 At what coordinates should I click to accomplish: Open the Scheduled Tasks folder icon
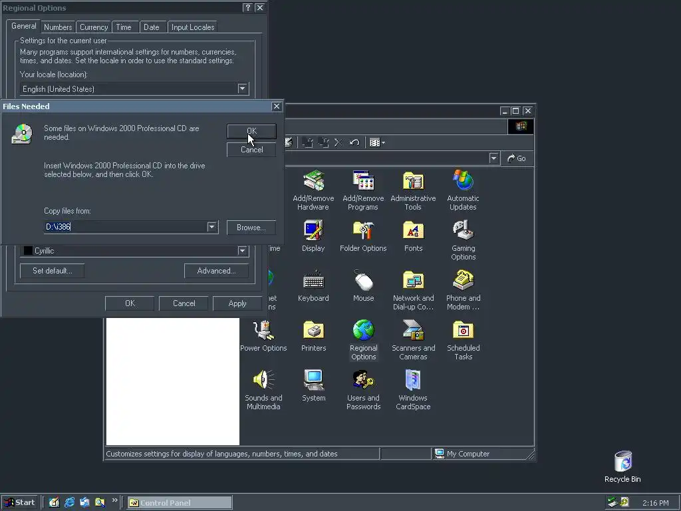click(463, 340)
